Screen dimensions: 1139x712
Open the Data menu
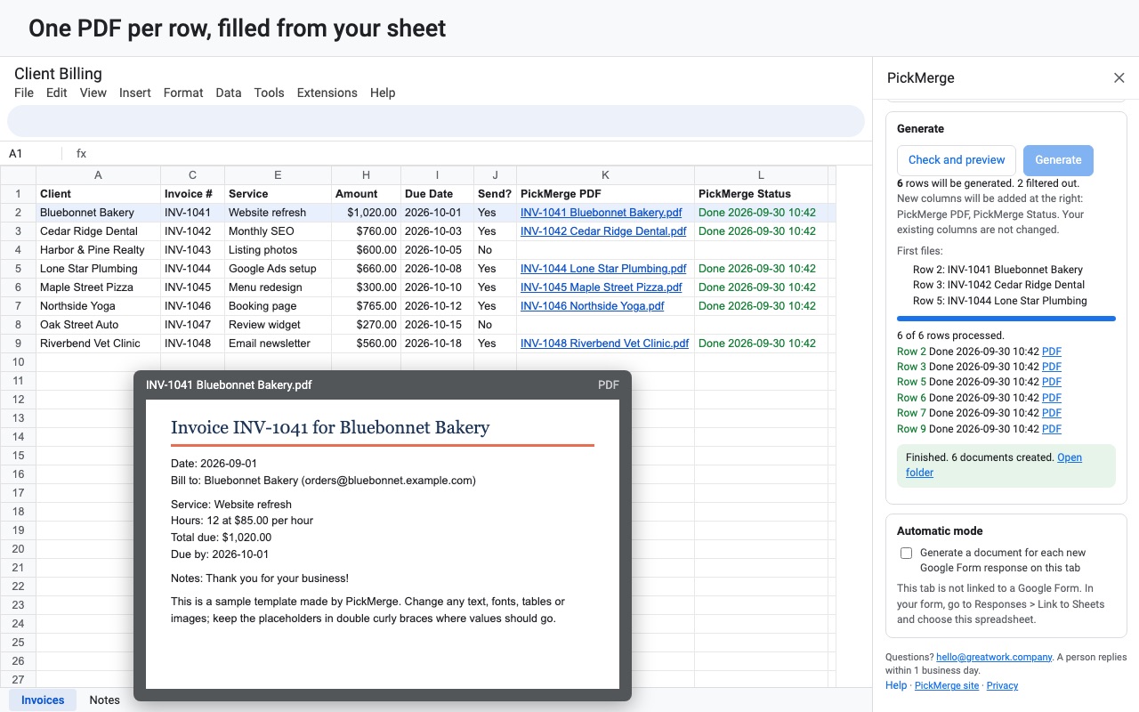[229, 93]
